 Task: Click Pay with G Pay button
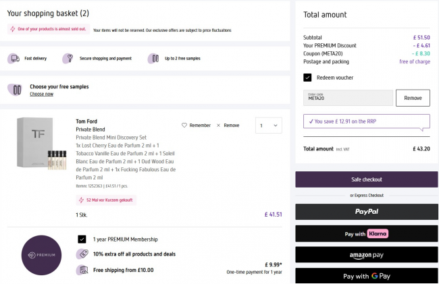366,276
